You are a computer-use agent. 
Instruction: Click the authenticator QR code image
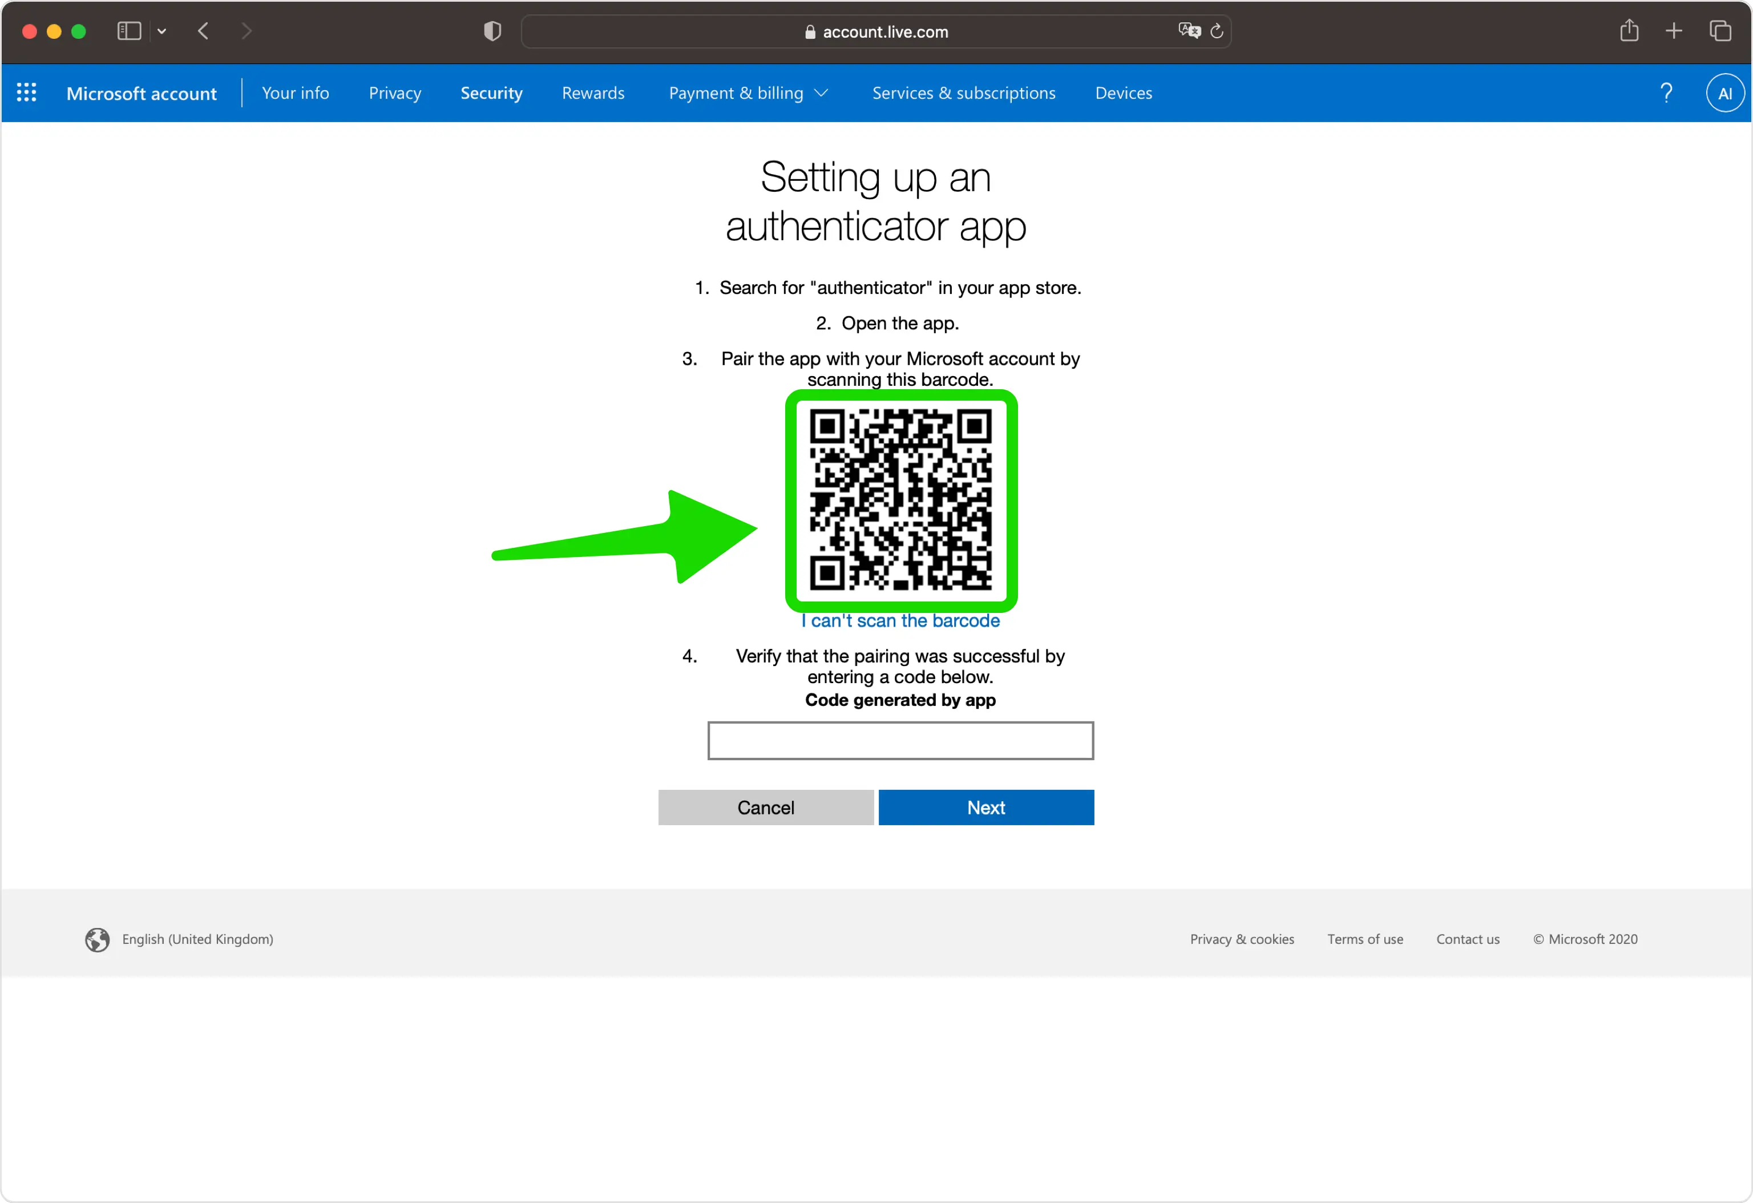coord(900,500)
